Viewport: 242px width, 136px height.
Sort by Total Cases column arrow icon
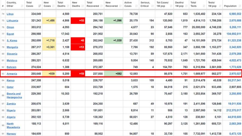(40, 6)
